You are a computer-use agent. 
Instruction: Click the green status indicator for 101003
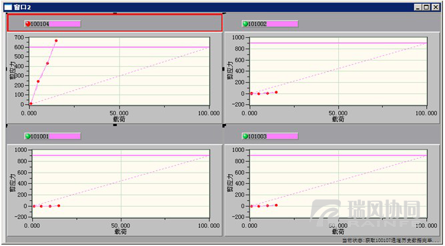click(246, 136)
